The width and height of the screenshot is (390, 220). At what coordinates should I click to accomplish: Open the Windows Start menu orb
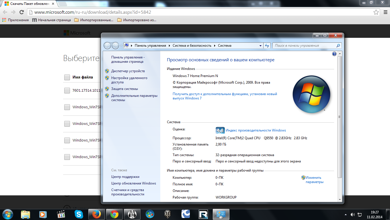click(7, 214)
